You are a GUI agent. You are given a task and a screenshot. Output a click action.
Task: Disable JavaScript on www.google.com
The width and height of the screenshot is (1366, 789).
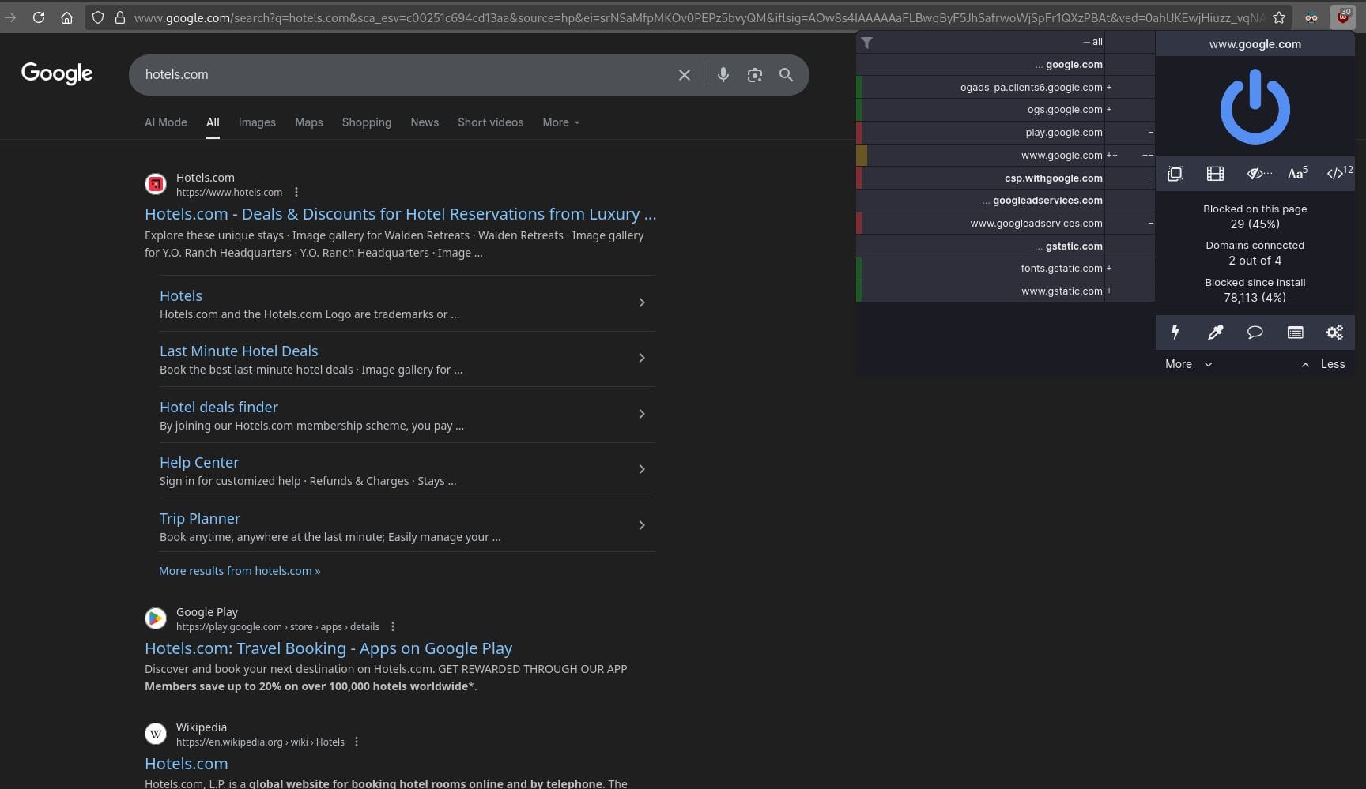click(1337, 174)
